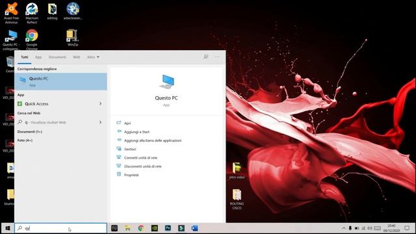Open Google Chrome desktop shortcut

tap(32, 40)
